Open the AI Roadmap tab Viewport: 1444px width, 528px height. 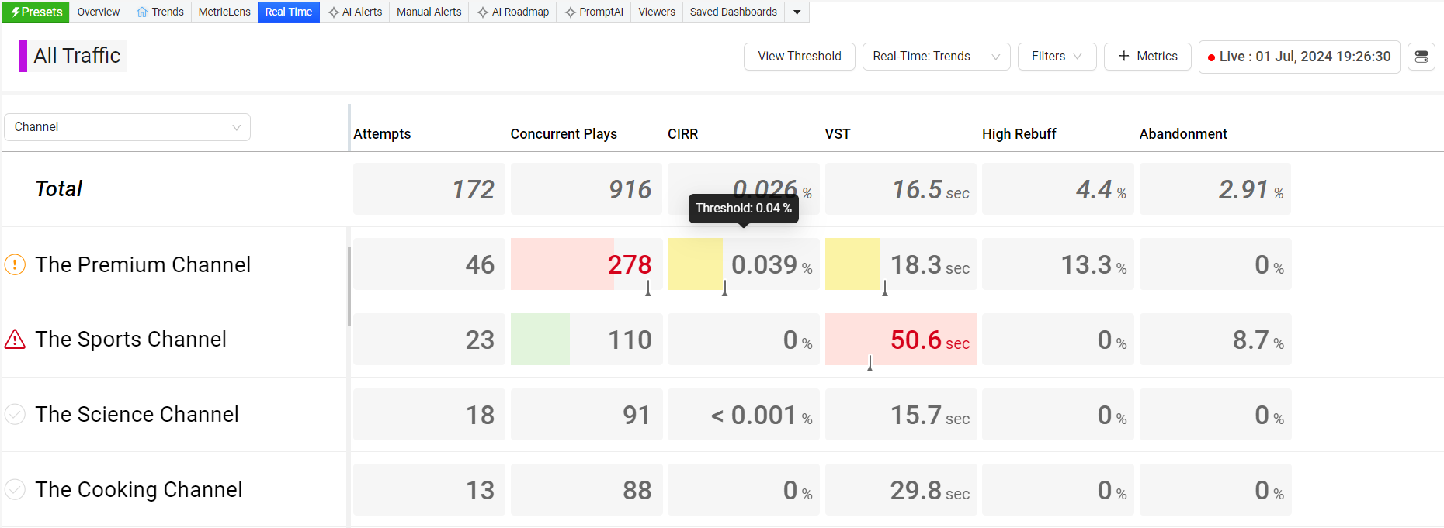(512, 12)
